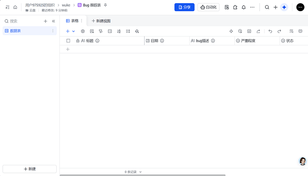308x176 pixels.
Task: Select the 数据表 sheet in sidebar
Action: click(29, 31)
